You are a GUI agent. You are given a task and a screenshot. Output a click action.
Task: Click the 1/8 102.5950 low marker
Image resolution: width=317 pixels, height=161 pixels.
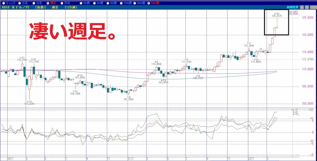pos(128,98)
